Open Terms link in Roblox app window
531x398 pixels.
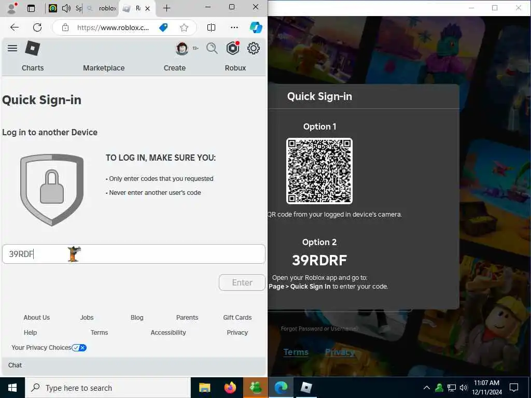point(296,352)
